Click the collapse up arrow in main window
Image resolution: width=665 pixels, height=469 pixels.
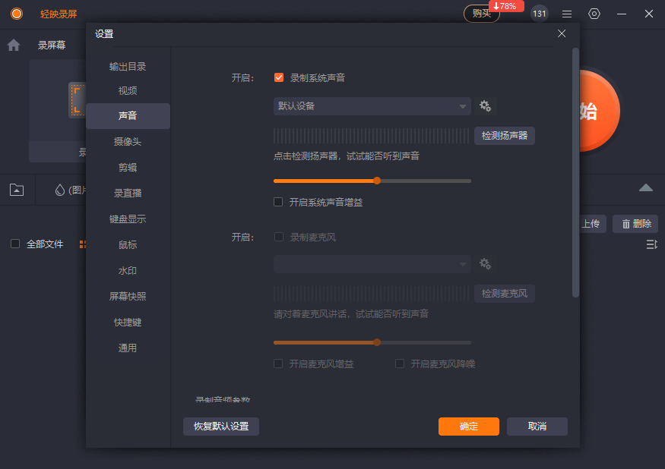(645, 187)
